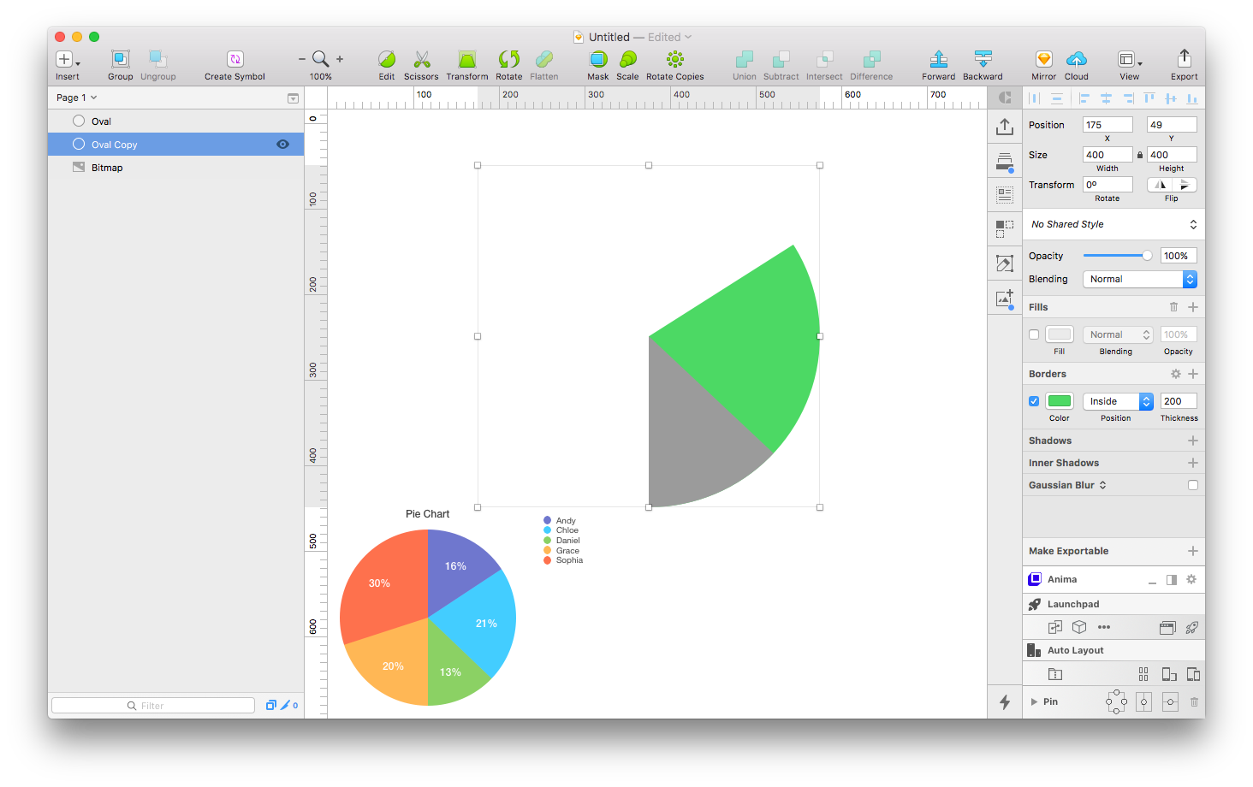Click the Export toolbar icon
This screenshot has width=1253, height=787.
pos(1185,58)
